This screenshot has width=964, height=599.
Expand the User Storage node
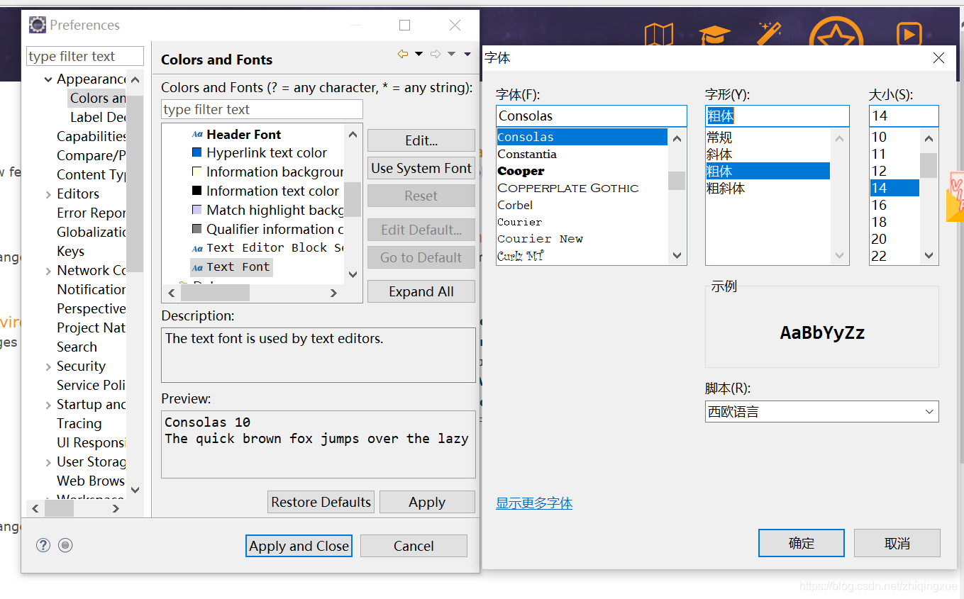click(x=48, y=462)
